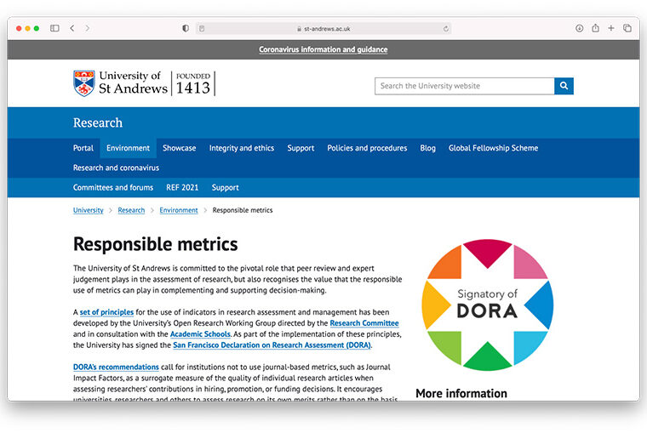Go forward with the browser forward arrow
This screenshot has height=433, width=647.
point(87,28)
